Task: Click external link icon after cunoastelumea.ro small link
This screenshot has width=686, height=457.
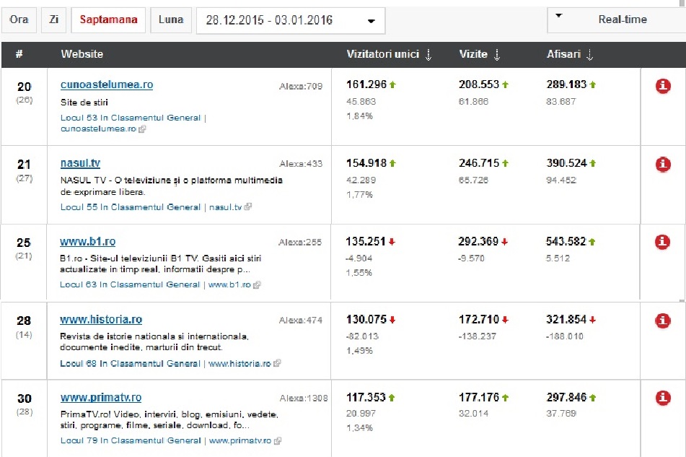Action: (142, 129)
